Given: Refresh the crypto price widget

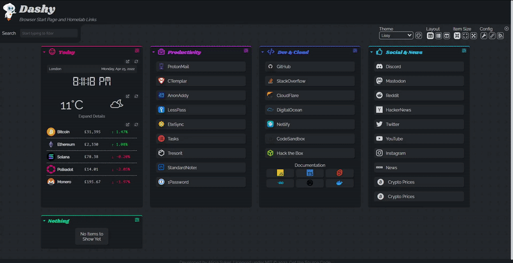Looking at the screenshot, I should 136,124.
